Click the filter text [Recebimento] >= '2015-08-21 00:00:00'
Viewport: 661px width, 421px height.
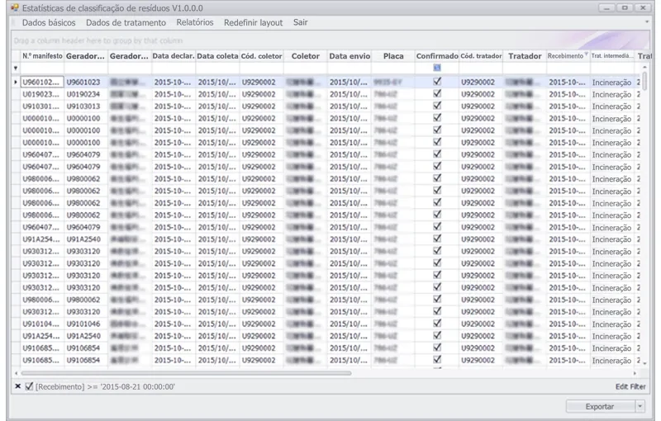pos(105,386)
